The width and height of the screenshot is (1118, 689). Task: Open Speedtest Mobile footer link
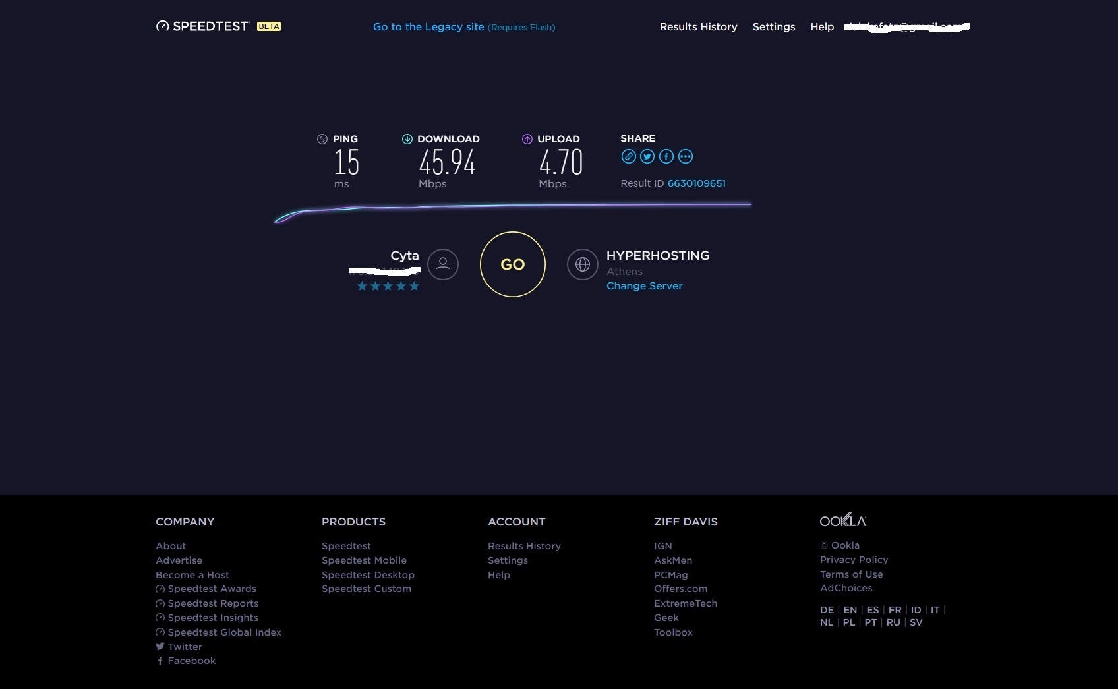(x=364, y=560)
